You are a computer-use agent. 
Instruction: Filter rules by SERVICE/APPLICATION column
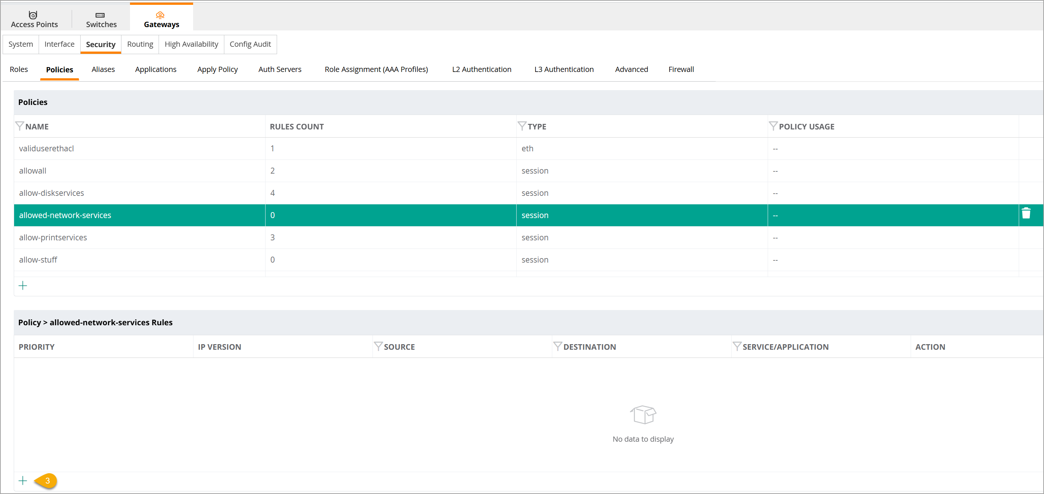pos(737,346)
